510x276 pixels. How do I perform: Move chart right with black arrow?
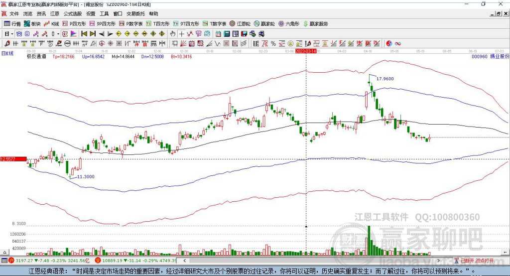pyautogui.click(x=110, y=34)
